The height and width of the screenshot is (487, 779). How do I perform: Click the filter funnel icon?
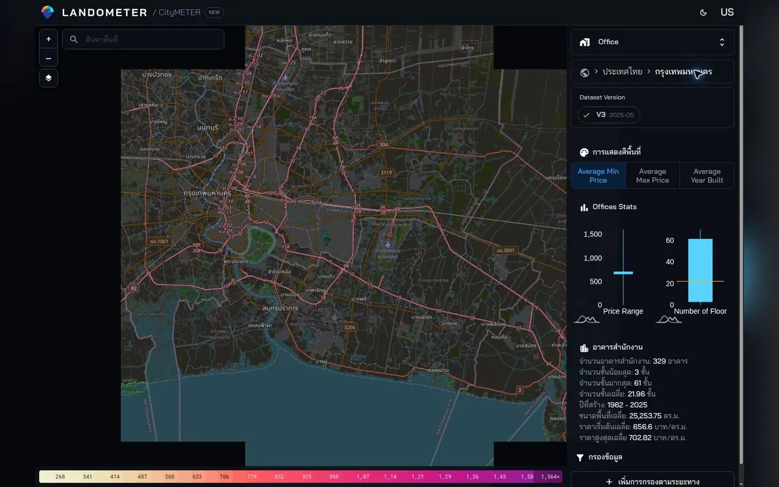(x=580, y=458)
